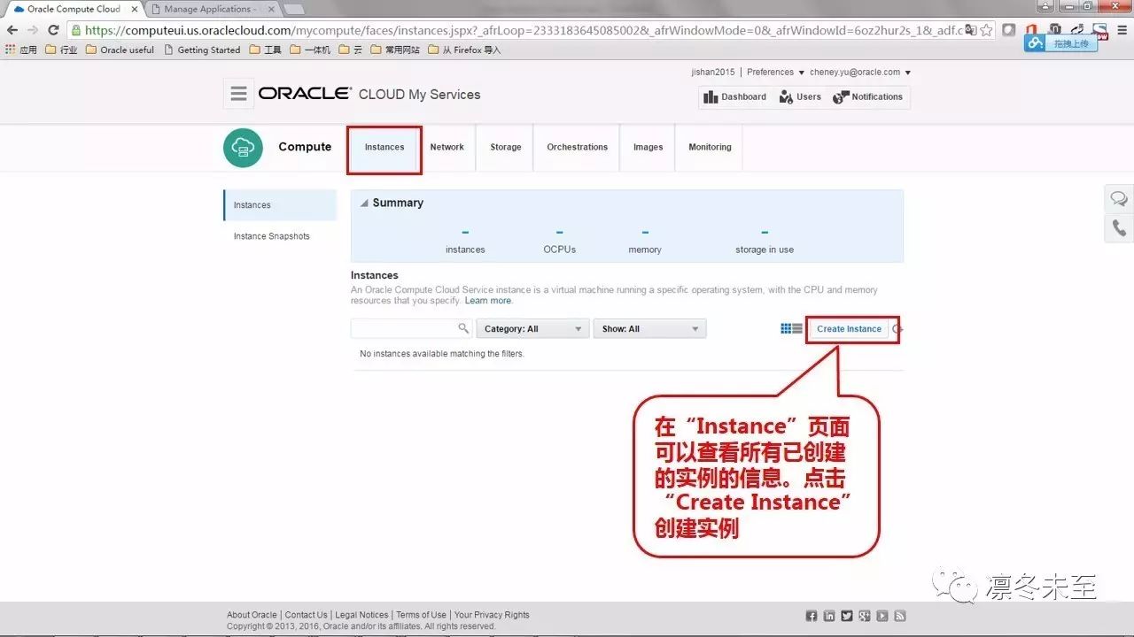
Task: Click the browser Forward arrow
Action: [34, 30]
